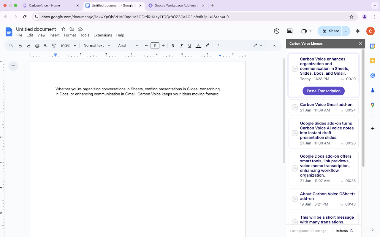The image size is (380, 237).
Task: Open the Carbon Voice Gmail add-on memo
Action: tap(324, 107)
